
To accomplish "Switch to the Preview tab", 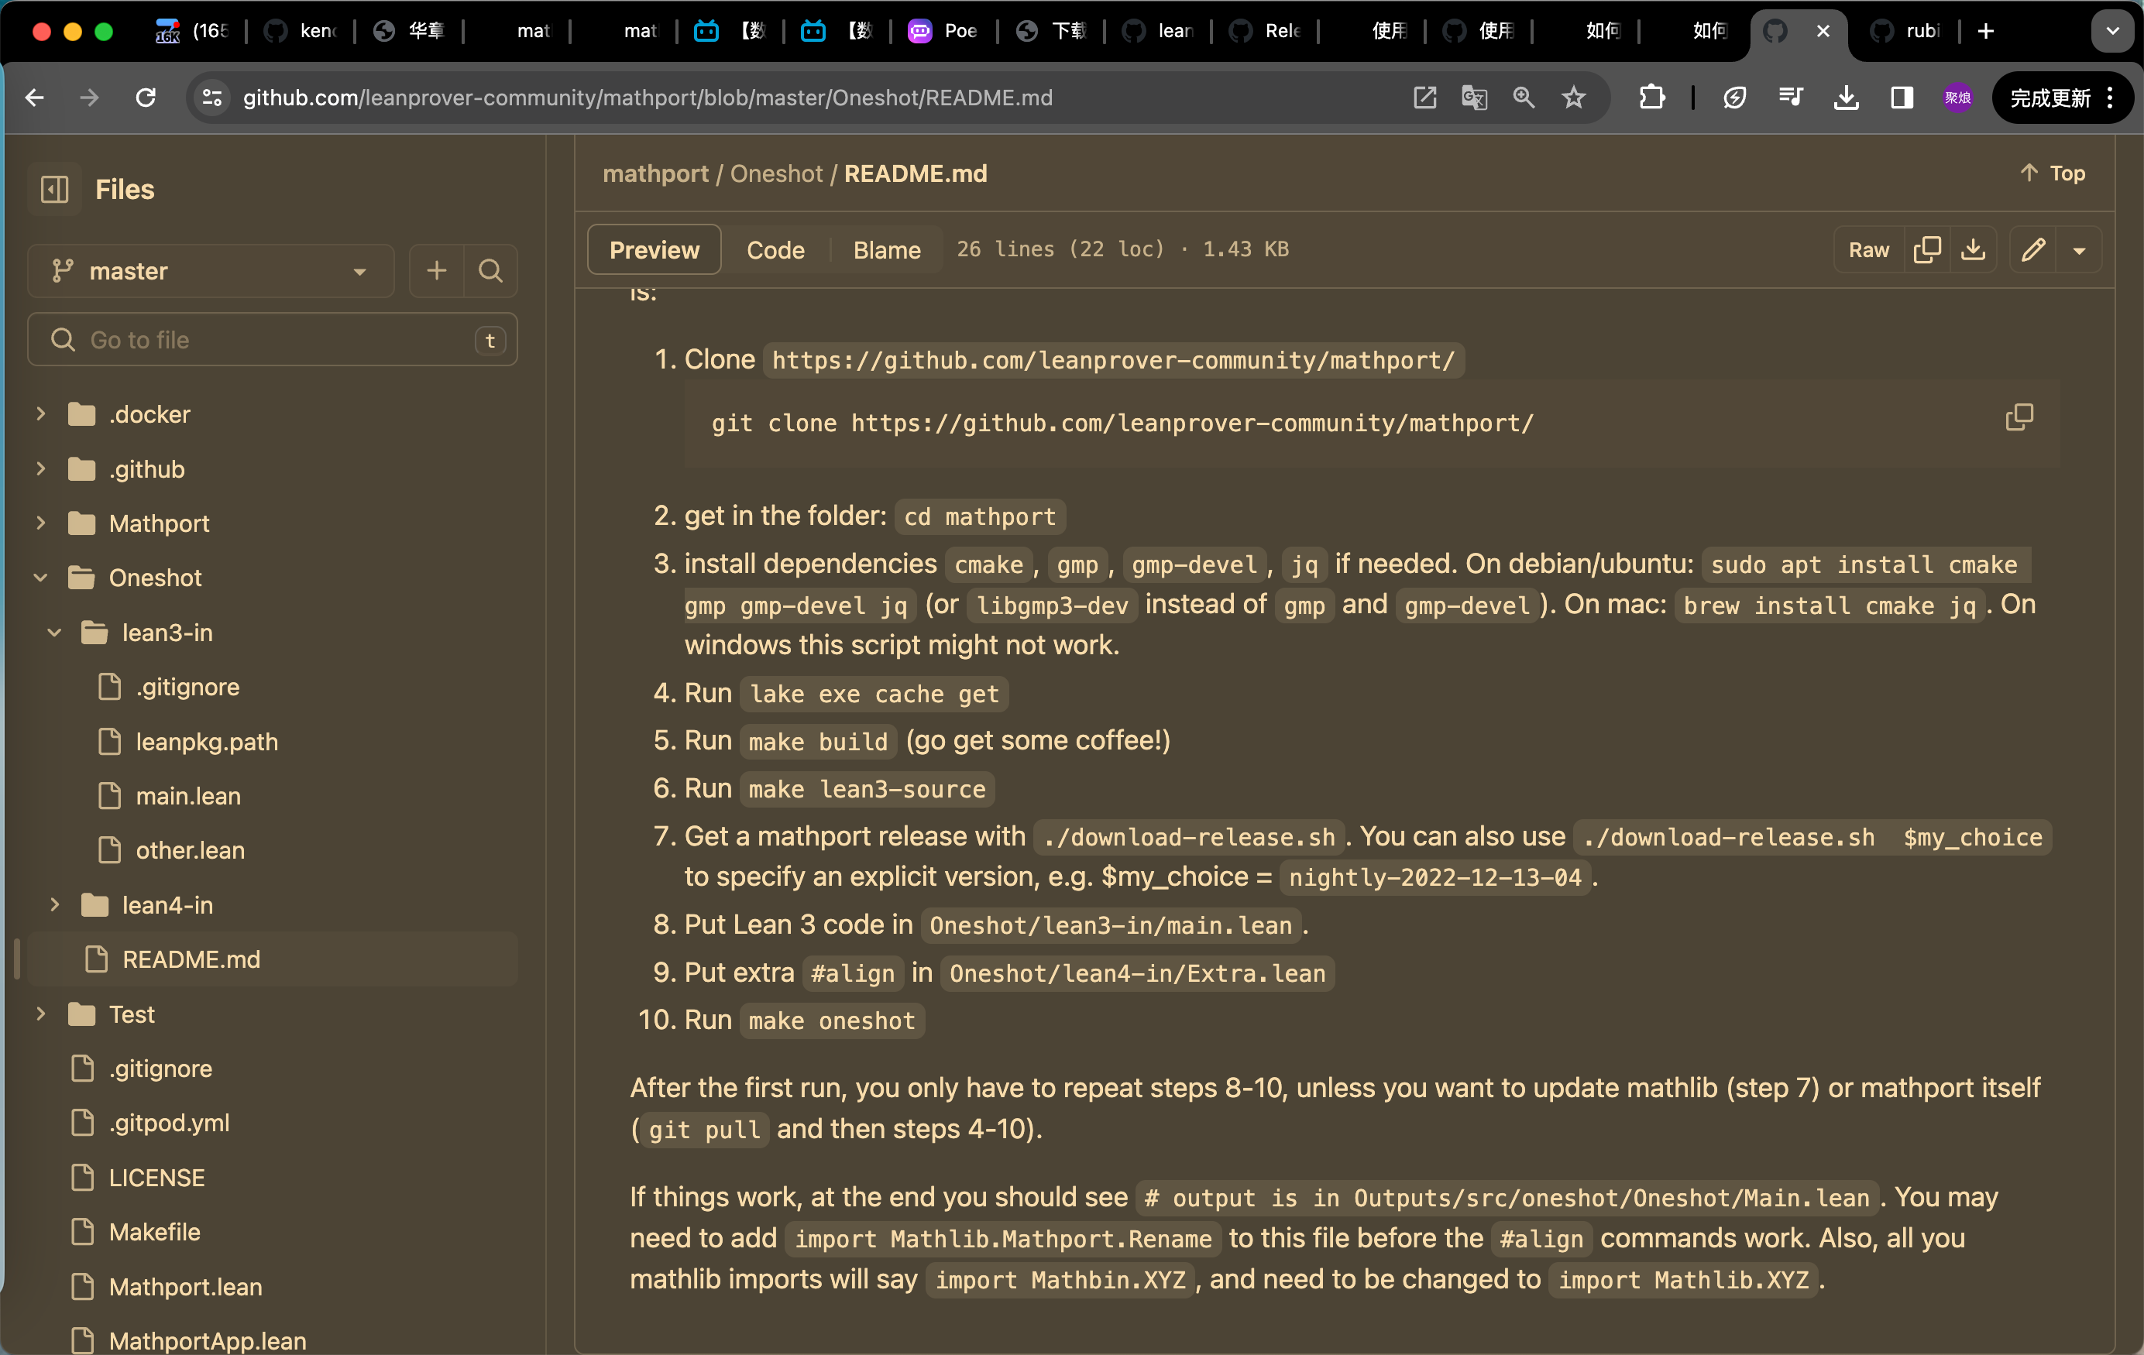I will tap(655, 250).
